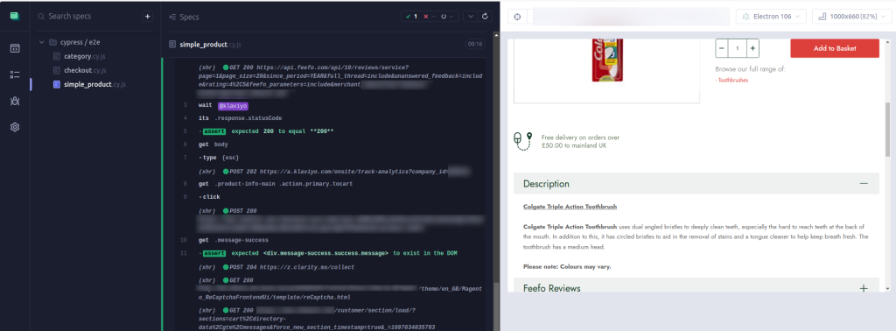Select the klaviyo POST 202 xhr row
896x331 pixels.
tap(330, 171)
